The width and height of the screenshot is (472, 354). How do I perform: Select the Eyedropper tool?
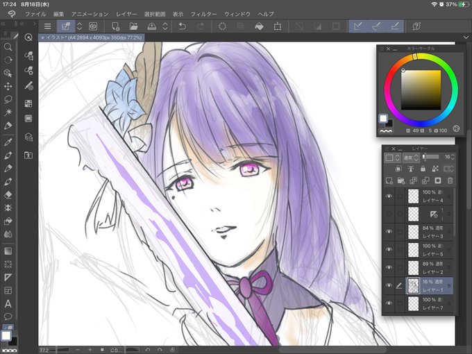coord(8,142)
